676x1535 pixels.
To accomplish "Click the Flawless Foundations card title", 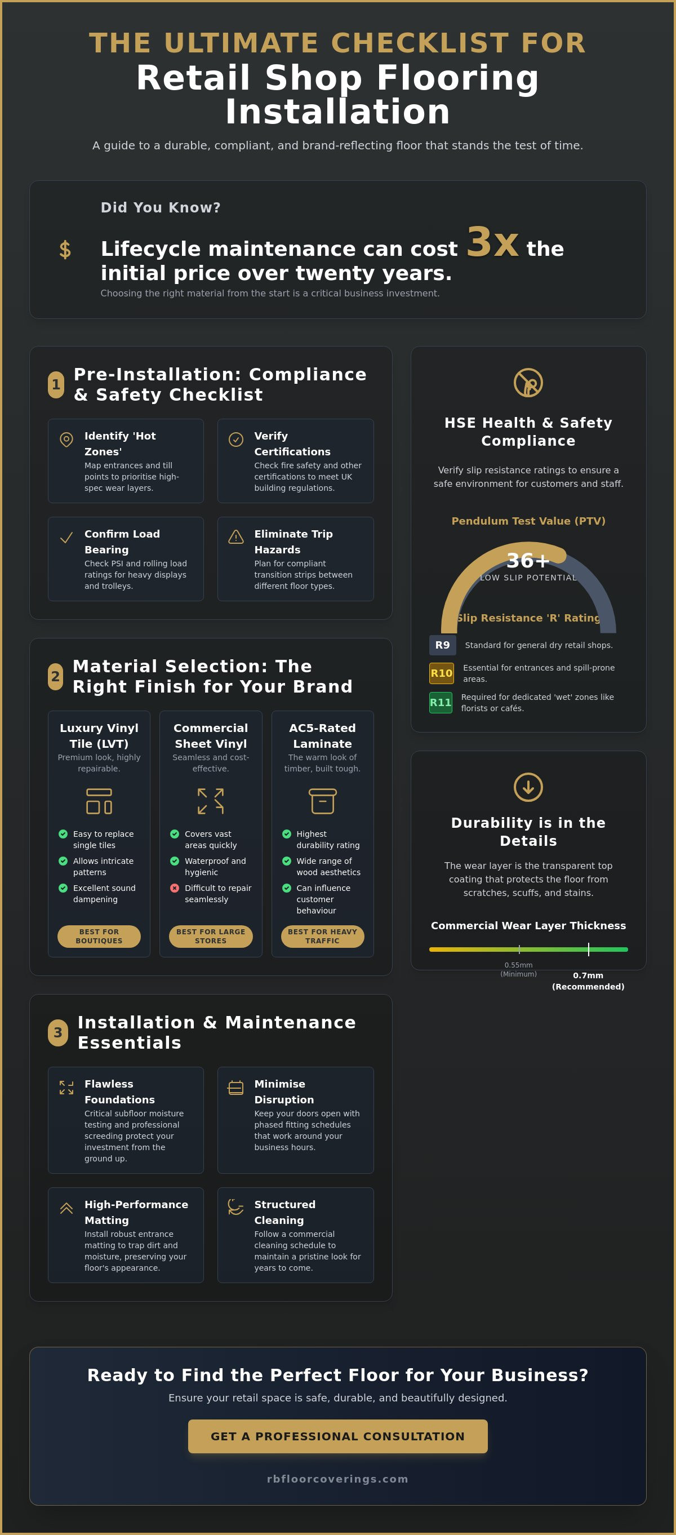I will pos(120,1091).
